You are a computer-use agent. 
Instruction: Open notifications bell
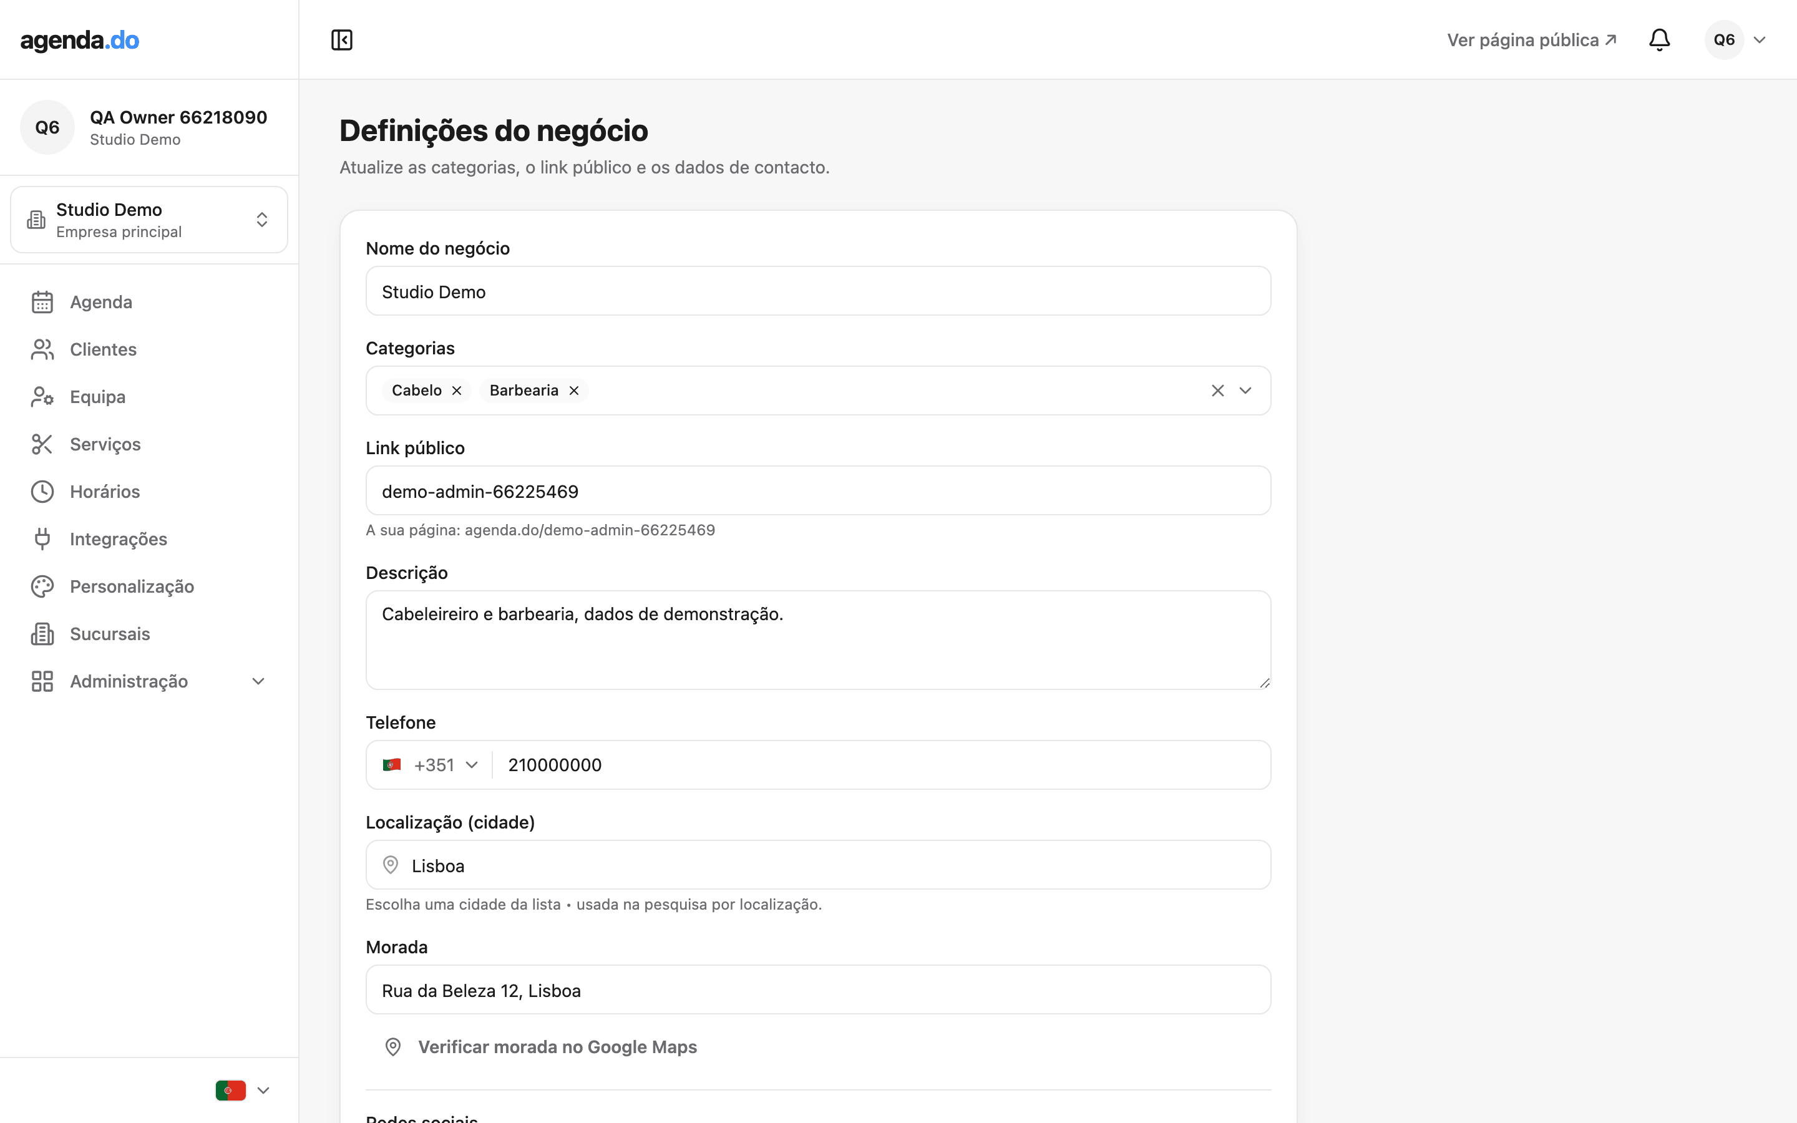tap(1659, 40)
